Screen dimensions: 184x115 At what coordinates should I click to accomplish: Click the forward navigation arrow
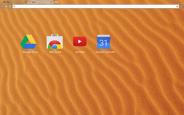tap(6, 6)
